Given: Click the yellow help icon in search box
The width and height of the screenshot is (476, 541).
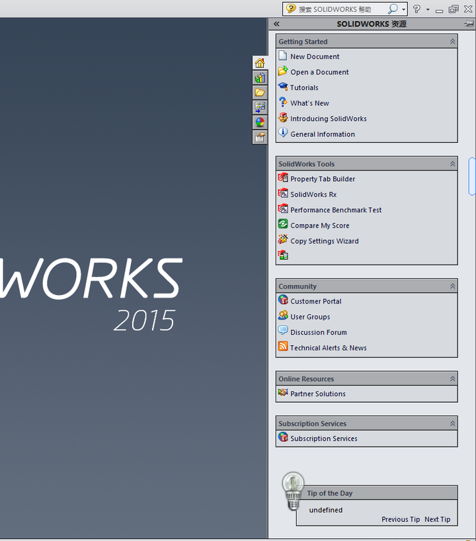Looking at the screenshot, I should [x=291, y=9].
